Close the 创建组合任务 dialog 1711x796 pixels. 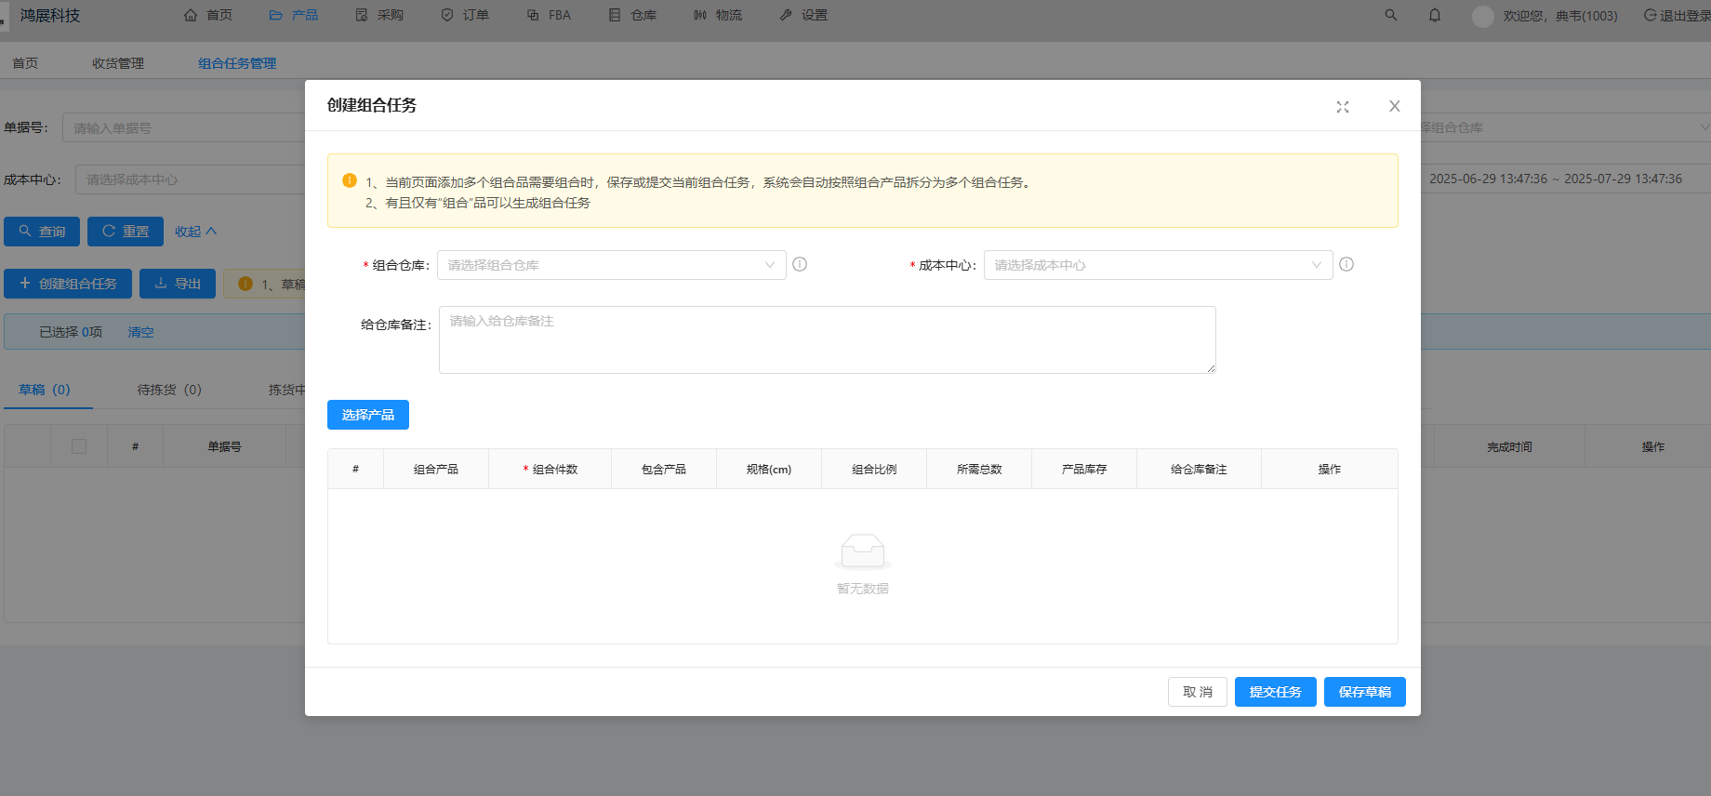(1394, 106)
